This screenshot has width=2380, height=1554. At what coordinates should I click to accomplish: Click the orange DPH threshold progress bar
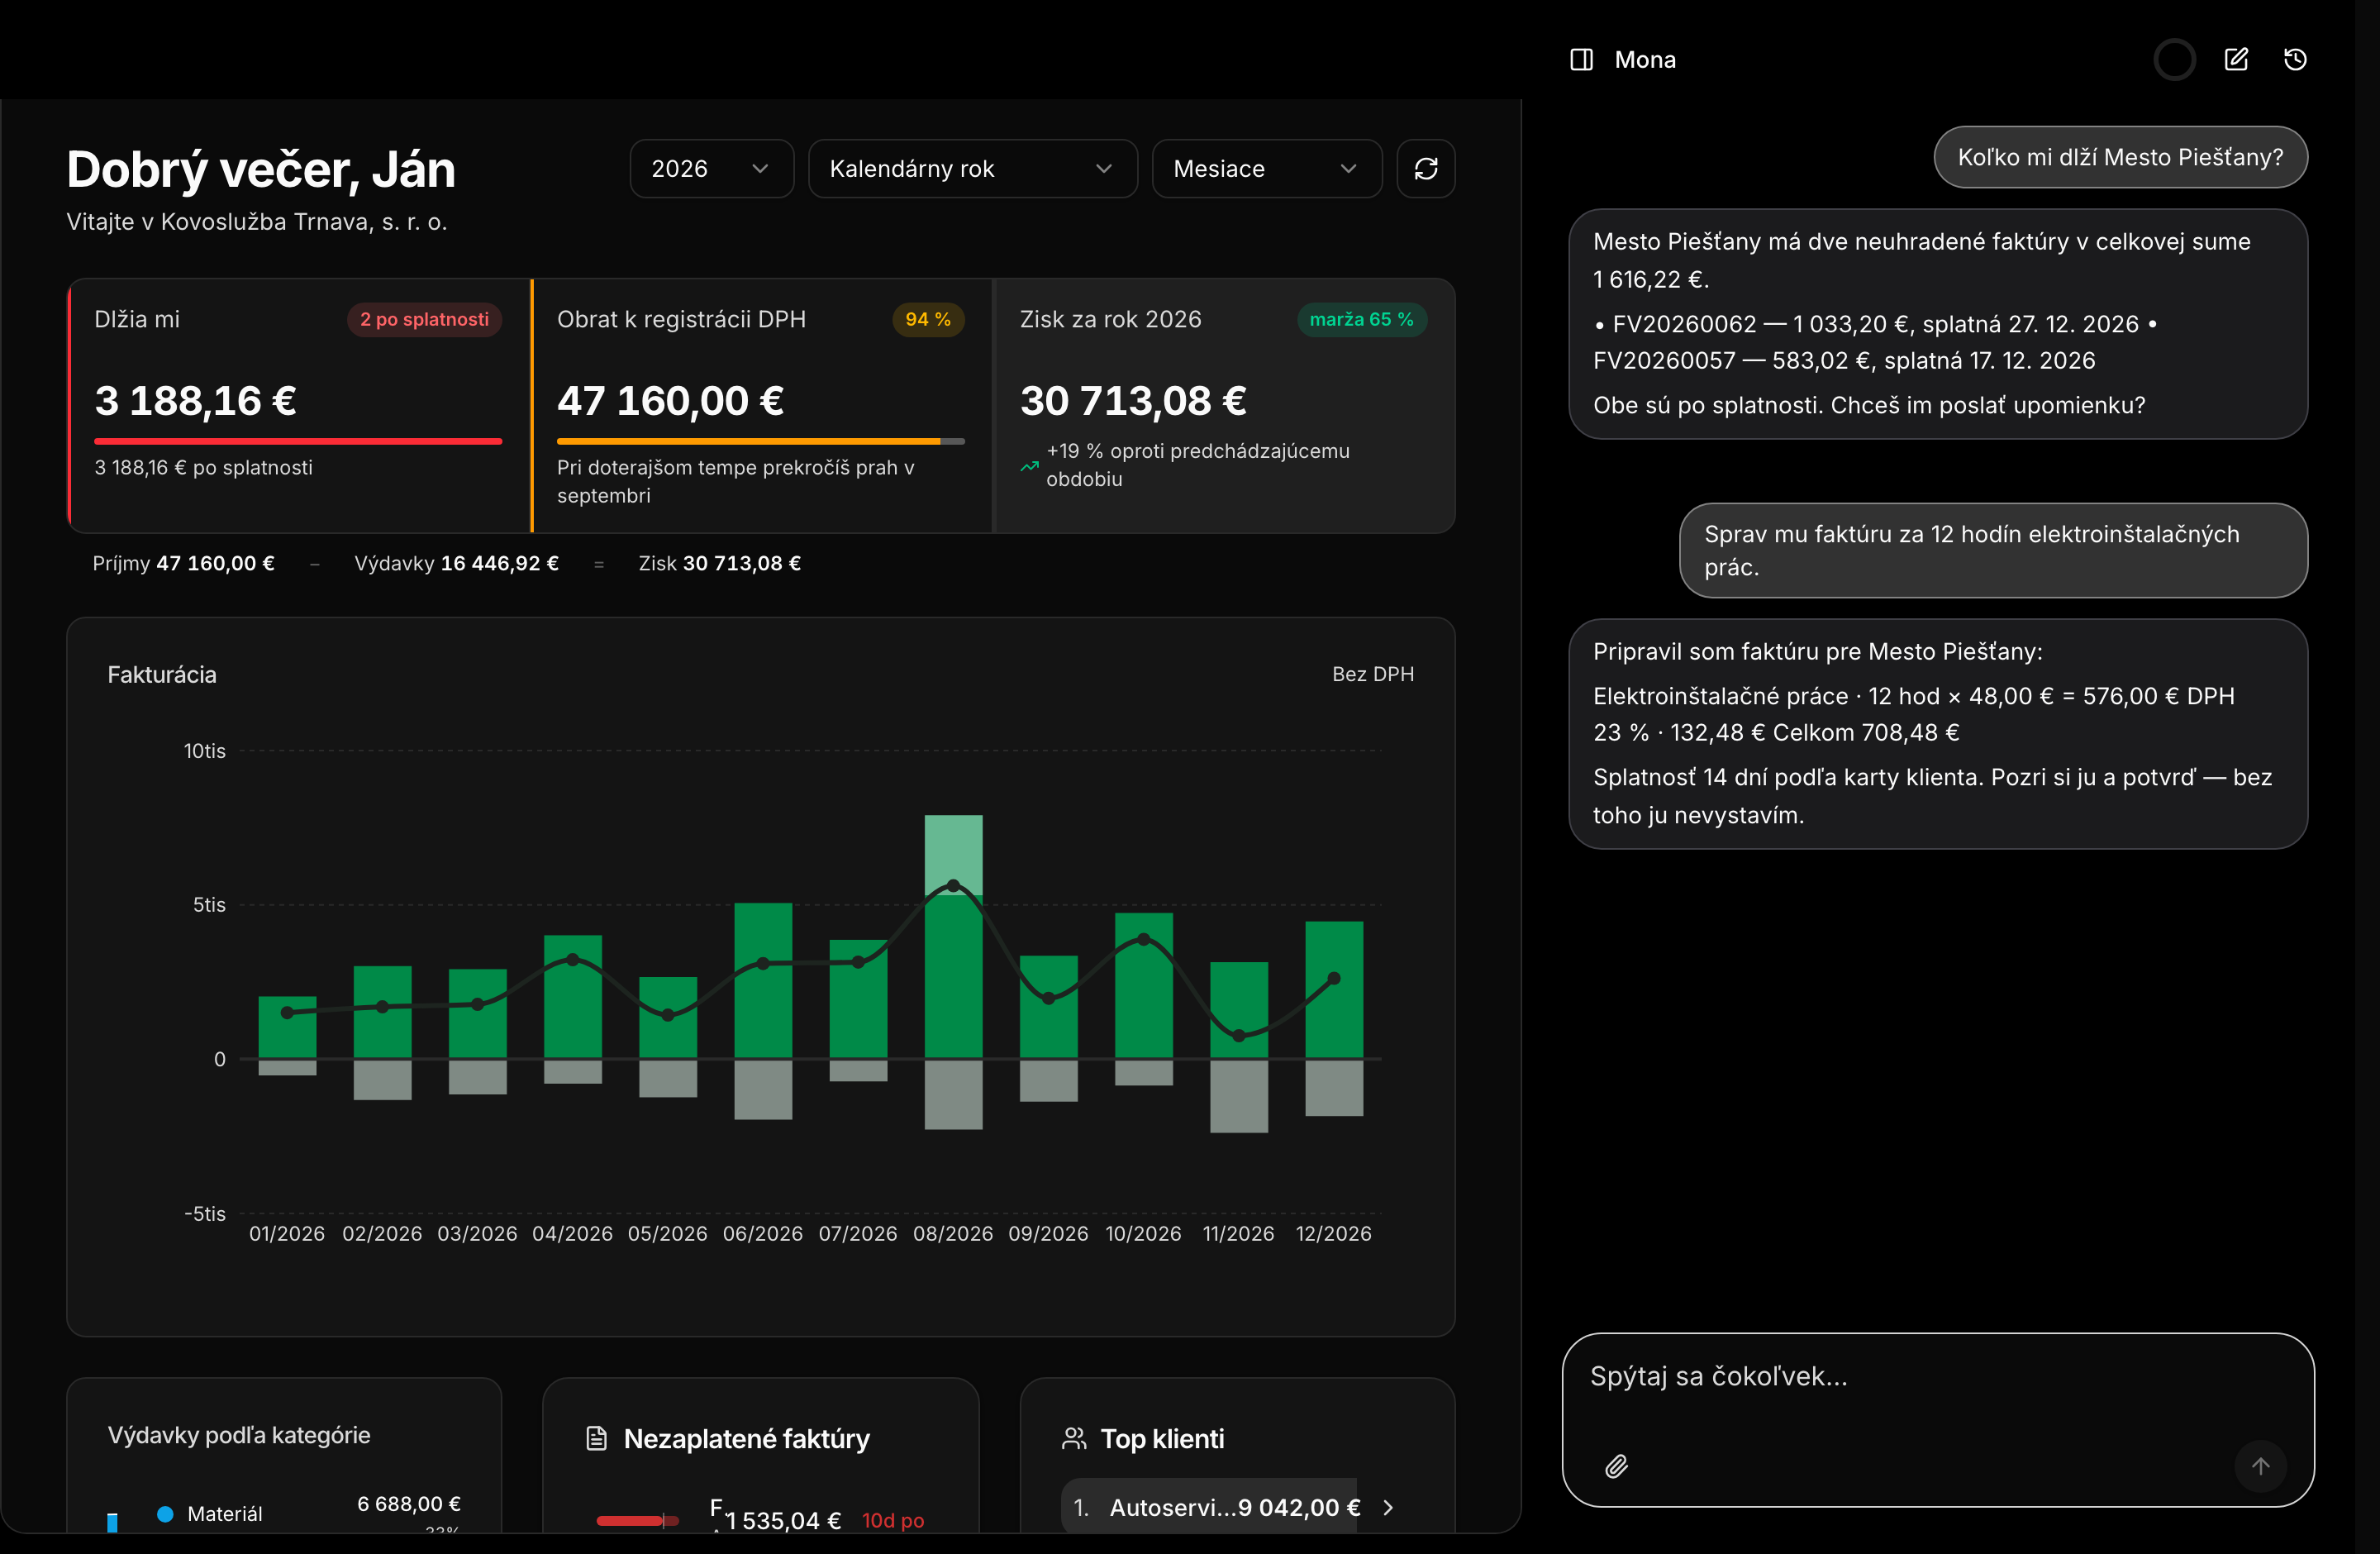pyautogui.click(x=760, y=441)
